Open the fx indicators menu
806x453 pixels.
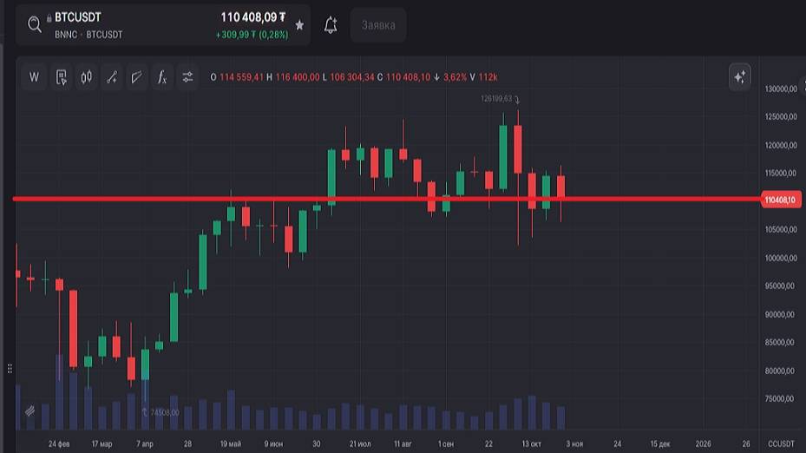(x=161, y=77)
